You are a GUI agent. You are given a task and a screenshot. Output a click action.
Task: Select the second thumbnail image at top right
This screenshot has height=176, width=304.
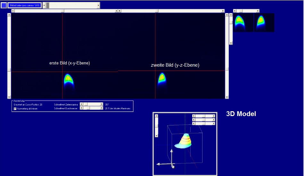[x=264, y=22]
